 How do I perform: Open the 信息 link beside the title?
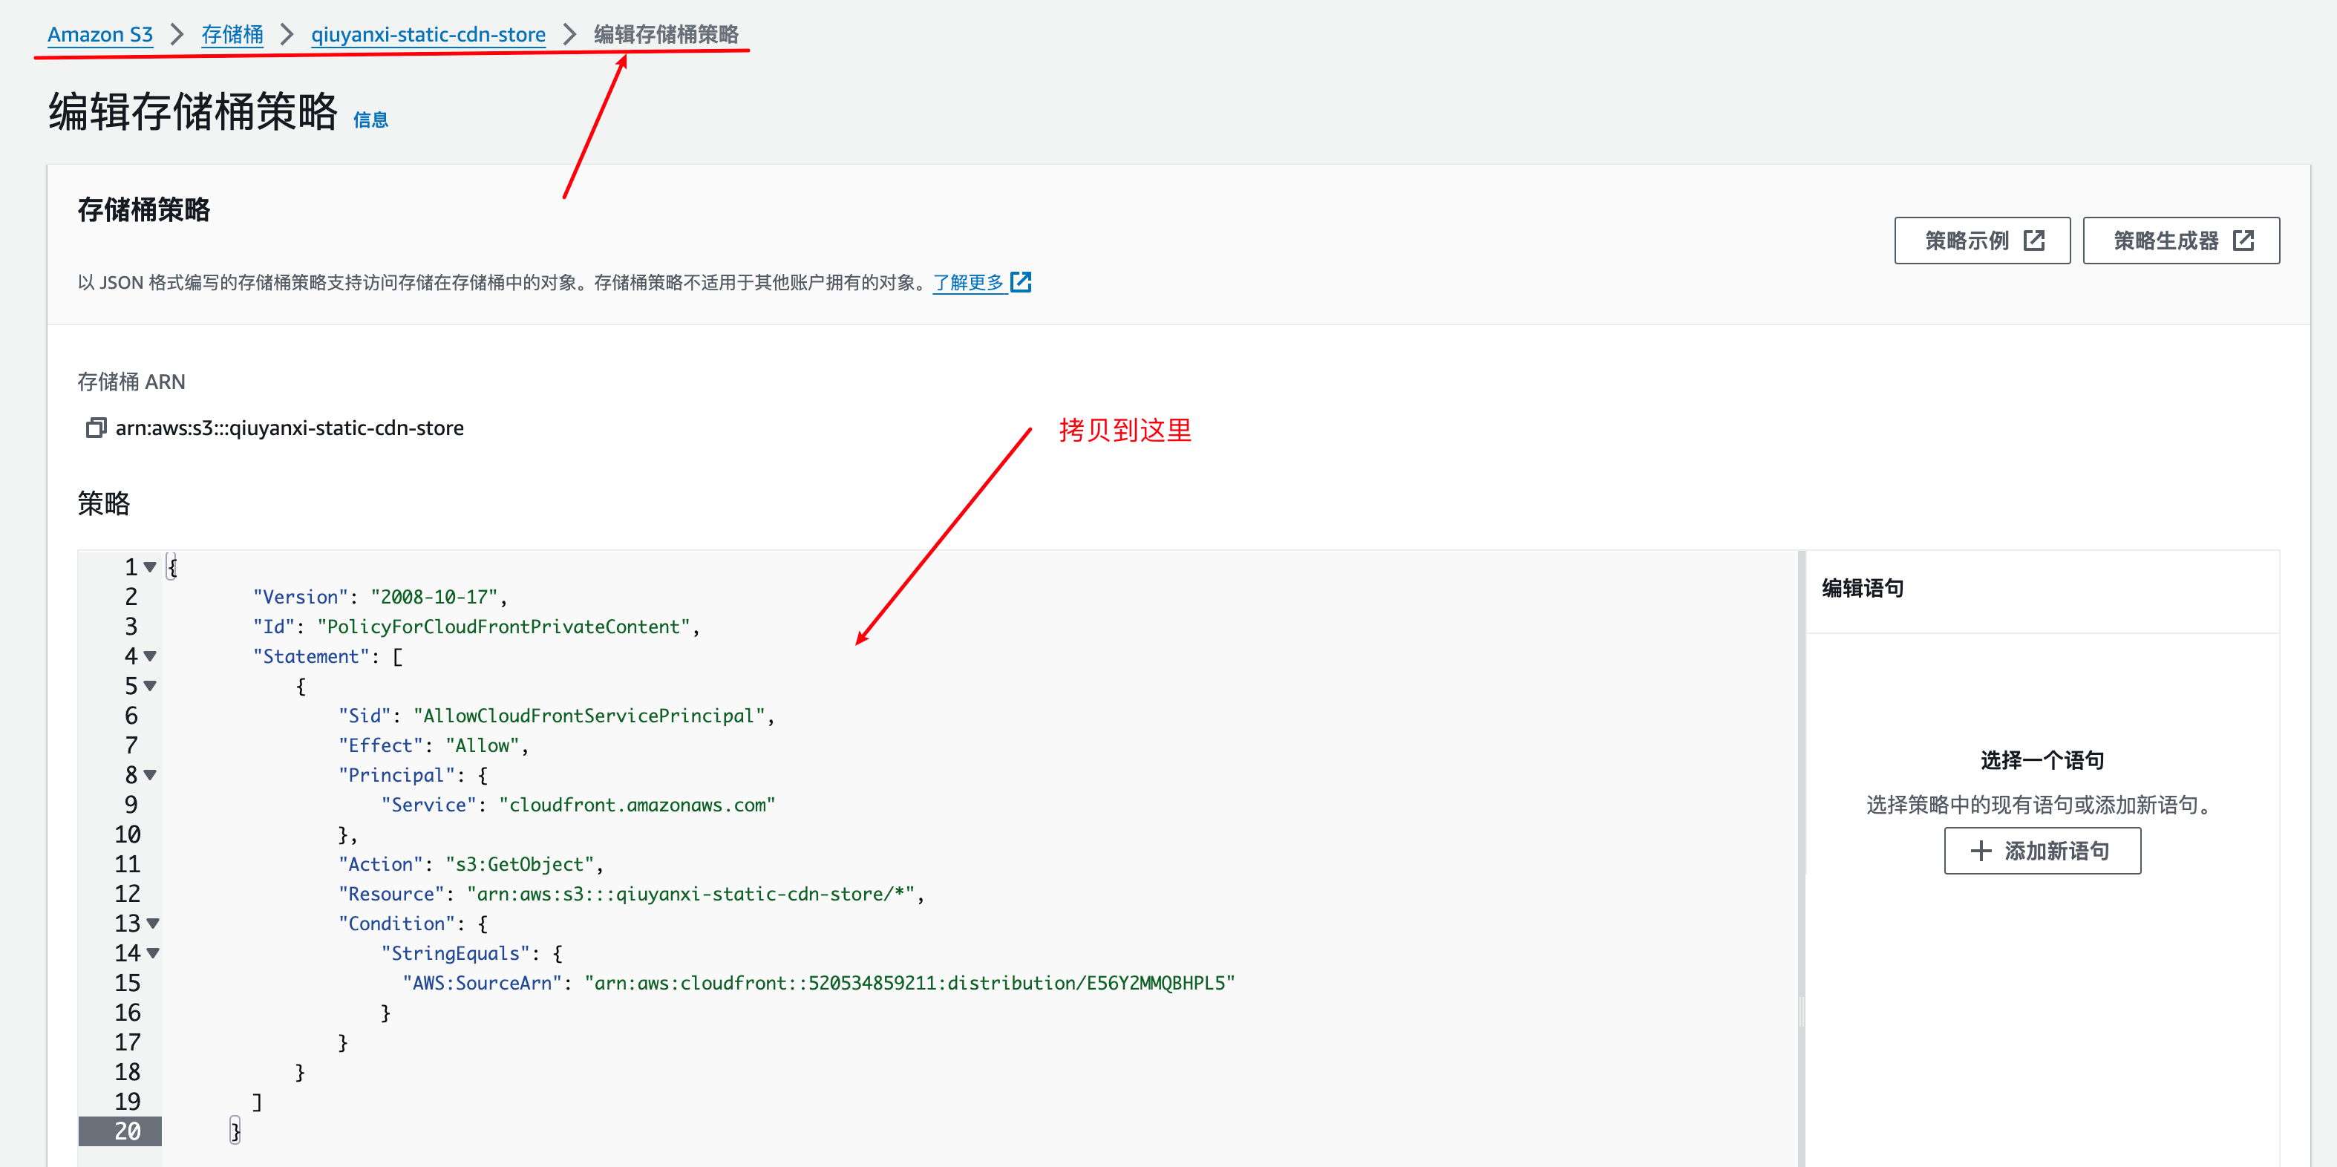click(x=370, y=120)
